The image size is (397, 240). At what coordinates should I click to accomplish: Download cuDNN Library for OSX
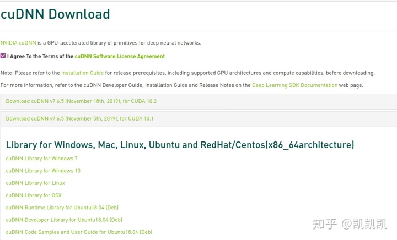coord(34,195)
